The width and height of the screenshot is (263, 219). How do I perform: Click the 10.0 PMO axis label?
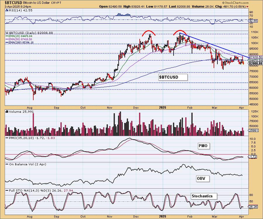click(252, 139)
